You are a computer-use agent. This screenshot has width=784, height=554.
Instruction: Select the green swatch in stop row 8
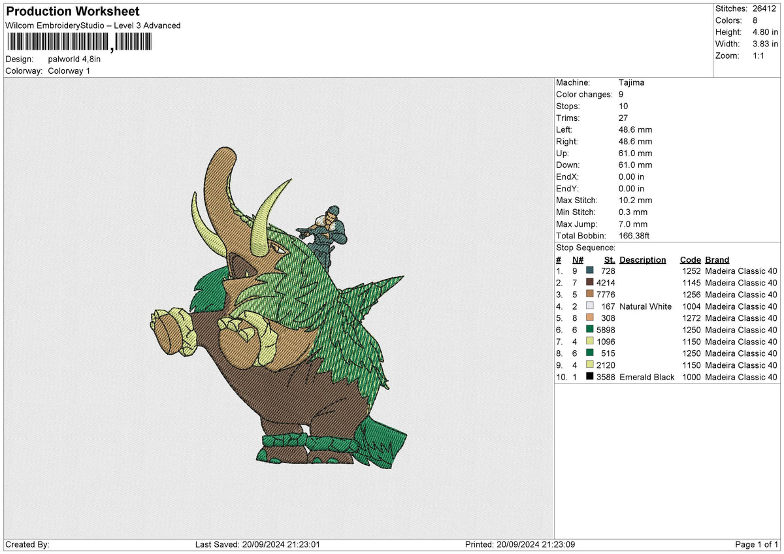click(x=590, y=353)
